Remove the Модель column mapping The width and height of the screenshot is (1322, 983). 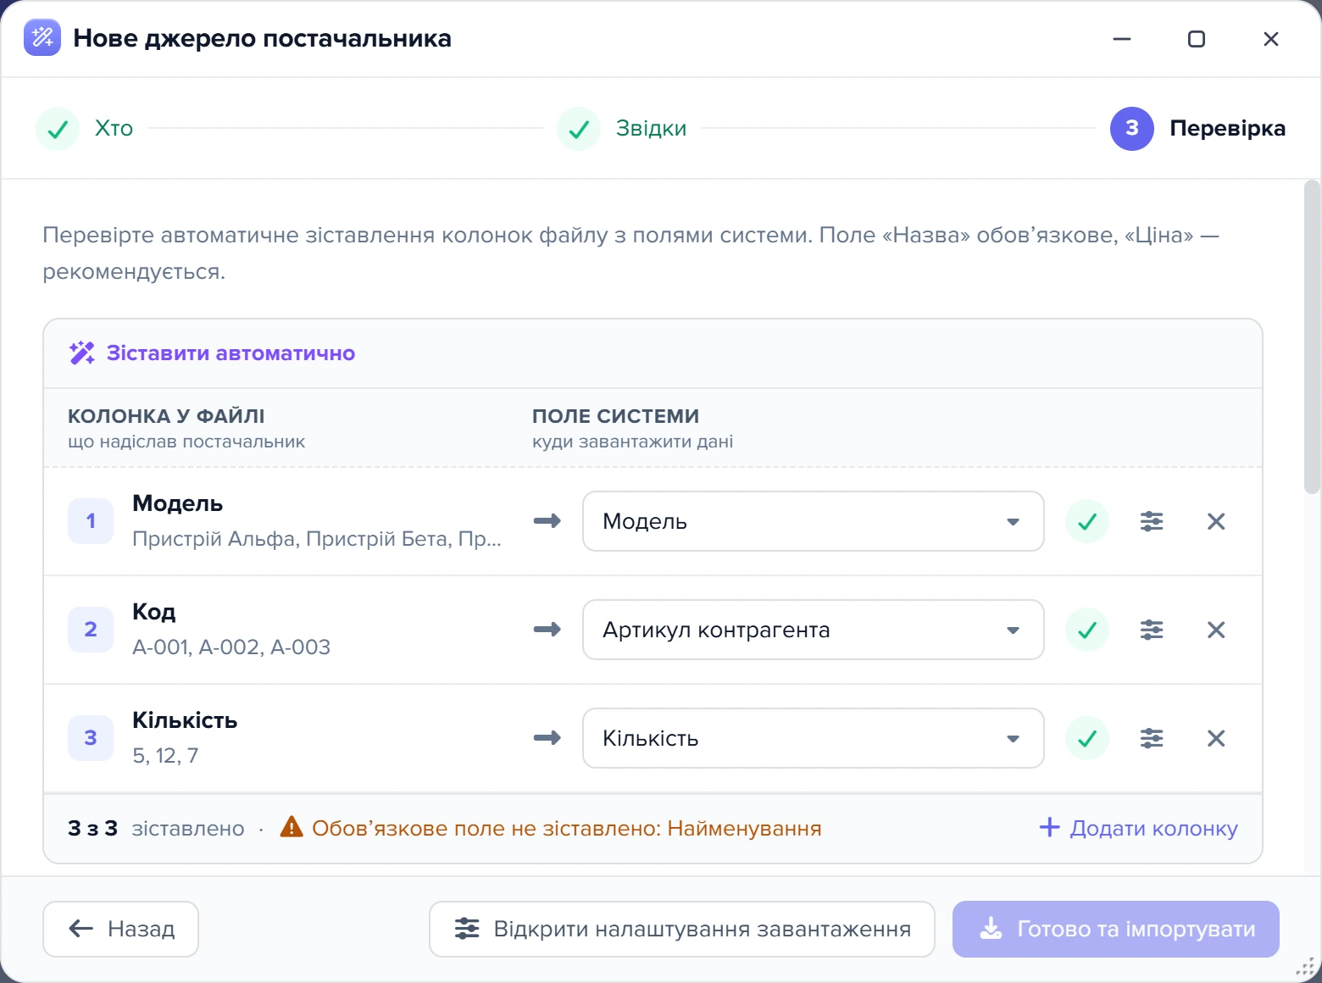1216,521
